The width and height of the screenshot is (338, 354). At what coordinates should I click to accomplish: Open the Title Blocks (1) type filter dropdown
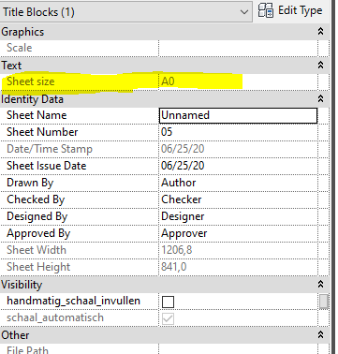click(x=126, y=12)
